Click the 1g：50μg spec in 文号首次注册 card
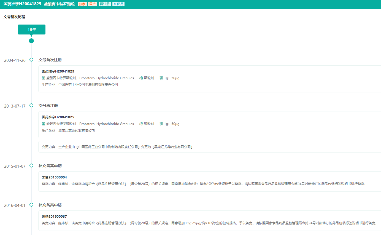This screenshot has height=235, width=381. click(x=172, y=78)
